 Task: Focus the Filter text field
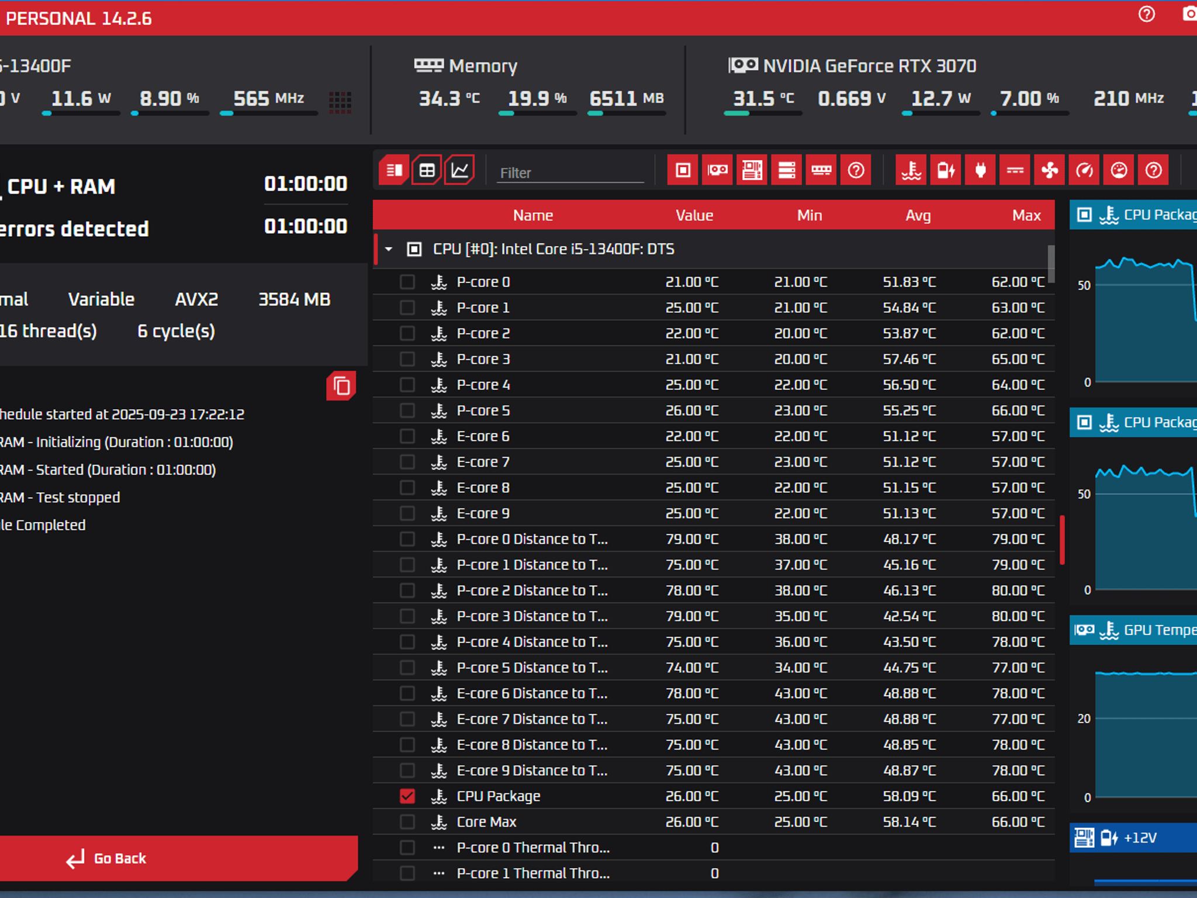[570, 172]
